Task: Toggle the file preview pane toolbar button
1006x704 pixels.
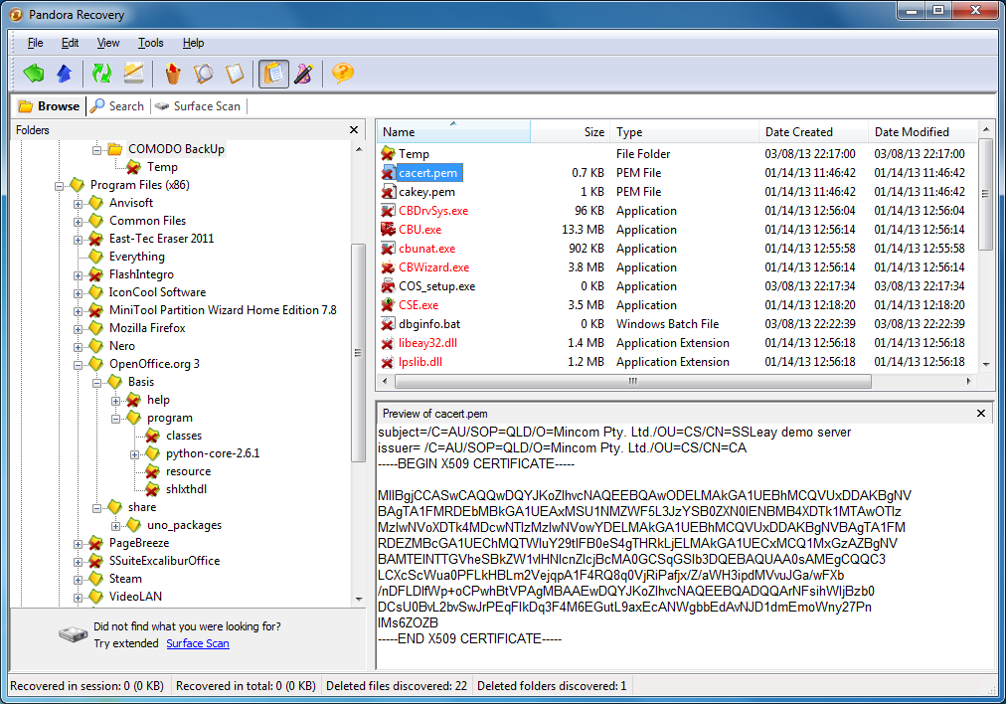Action: pyautogui.click(x=273, y=73)
